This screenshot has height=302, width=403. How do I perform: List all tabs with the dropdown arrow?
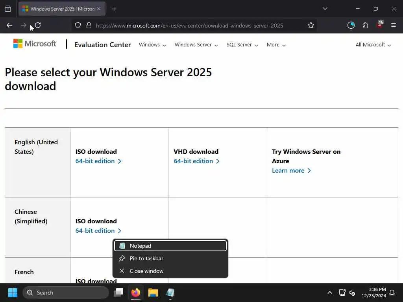click(x=325, y=9)
